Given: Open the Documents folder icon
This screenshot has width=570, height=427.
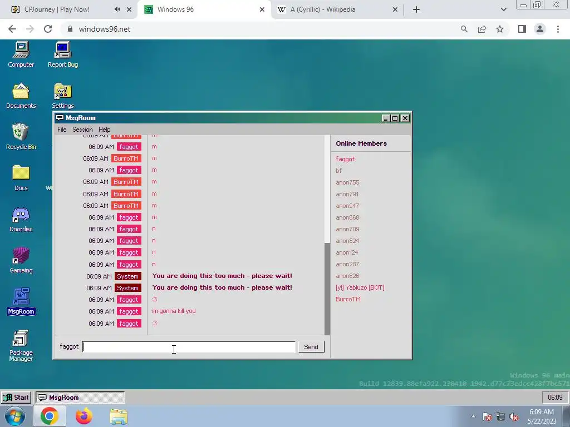Looking at the screenshot, I should pyautogui.click(x=21, y=96).
